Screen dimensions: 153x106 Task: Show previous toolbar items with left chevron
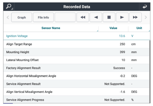click(8, 18)
